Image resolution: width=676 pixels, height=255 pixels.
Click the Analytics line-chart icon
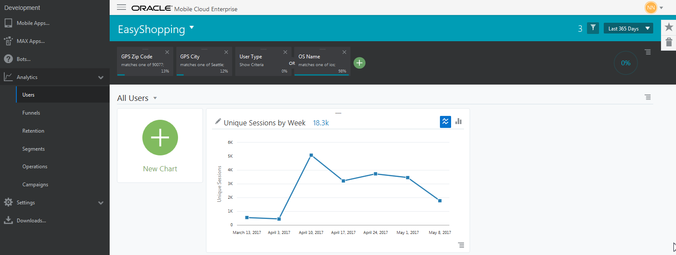[8, 77]
